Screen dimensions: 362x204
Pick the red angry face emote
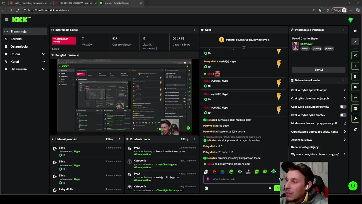coord(214,171)
